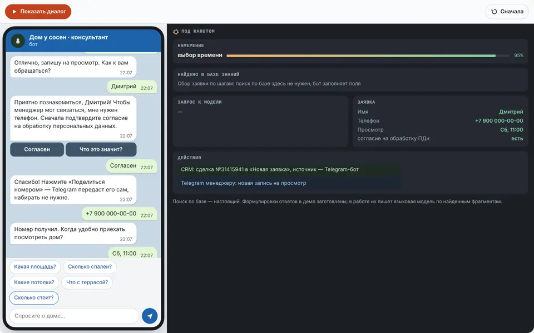Image resolution: width=534 pixels, height=333 pixels.
Task: Choose the Какие потолки? suggestion chip
Action: (x=34, y=282)
